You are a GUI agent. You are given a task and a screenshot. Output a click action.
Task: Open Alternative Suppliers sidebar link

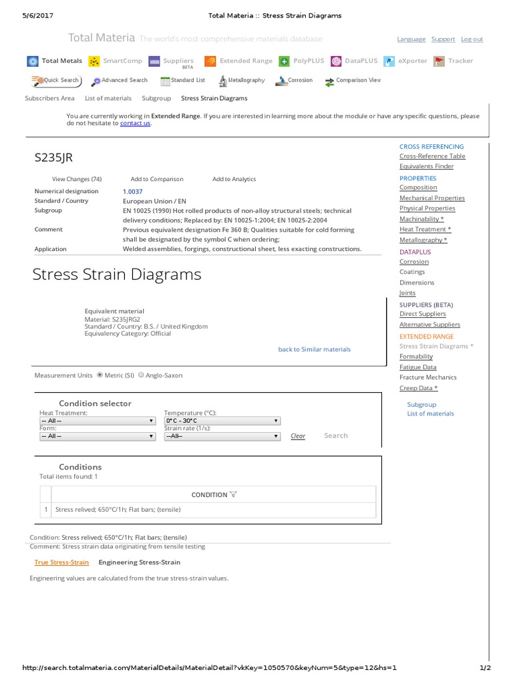(430, 325)
